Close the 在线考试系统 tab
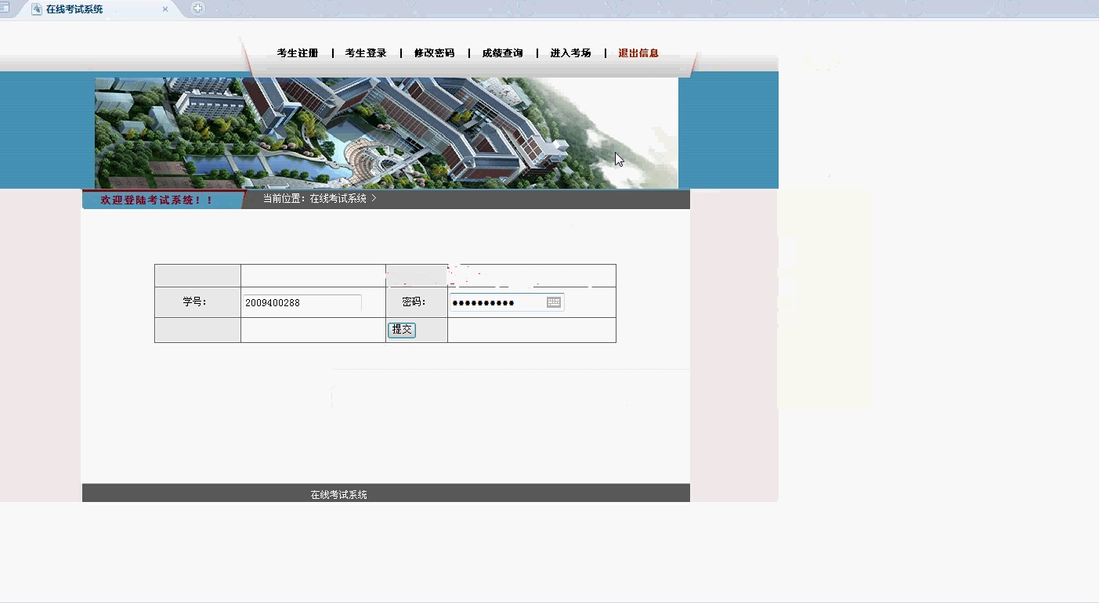 (165, 9)
